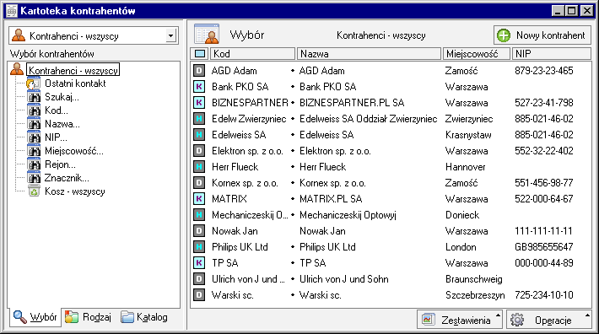Open the Operacje menu button
This screenshot has width=599, height=334.
coord(548,320)
